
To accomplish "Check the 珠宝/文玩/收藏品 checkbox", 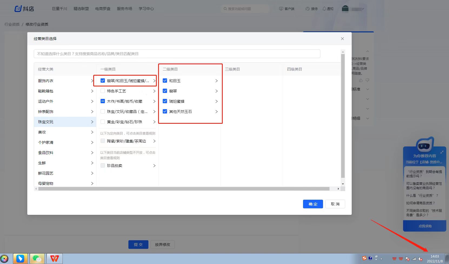I will [x=103, y=111].
